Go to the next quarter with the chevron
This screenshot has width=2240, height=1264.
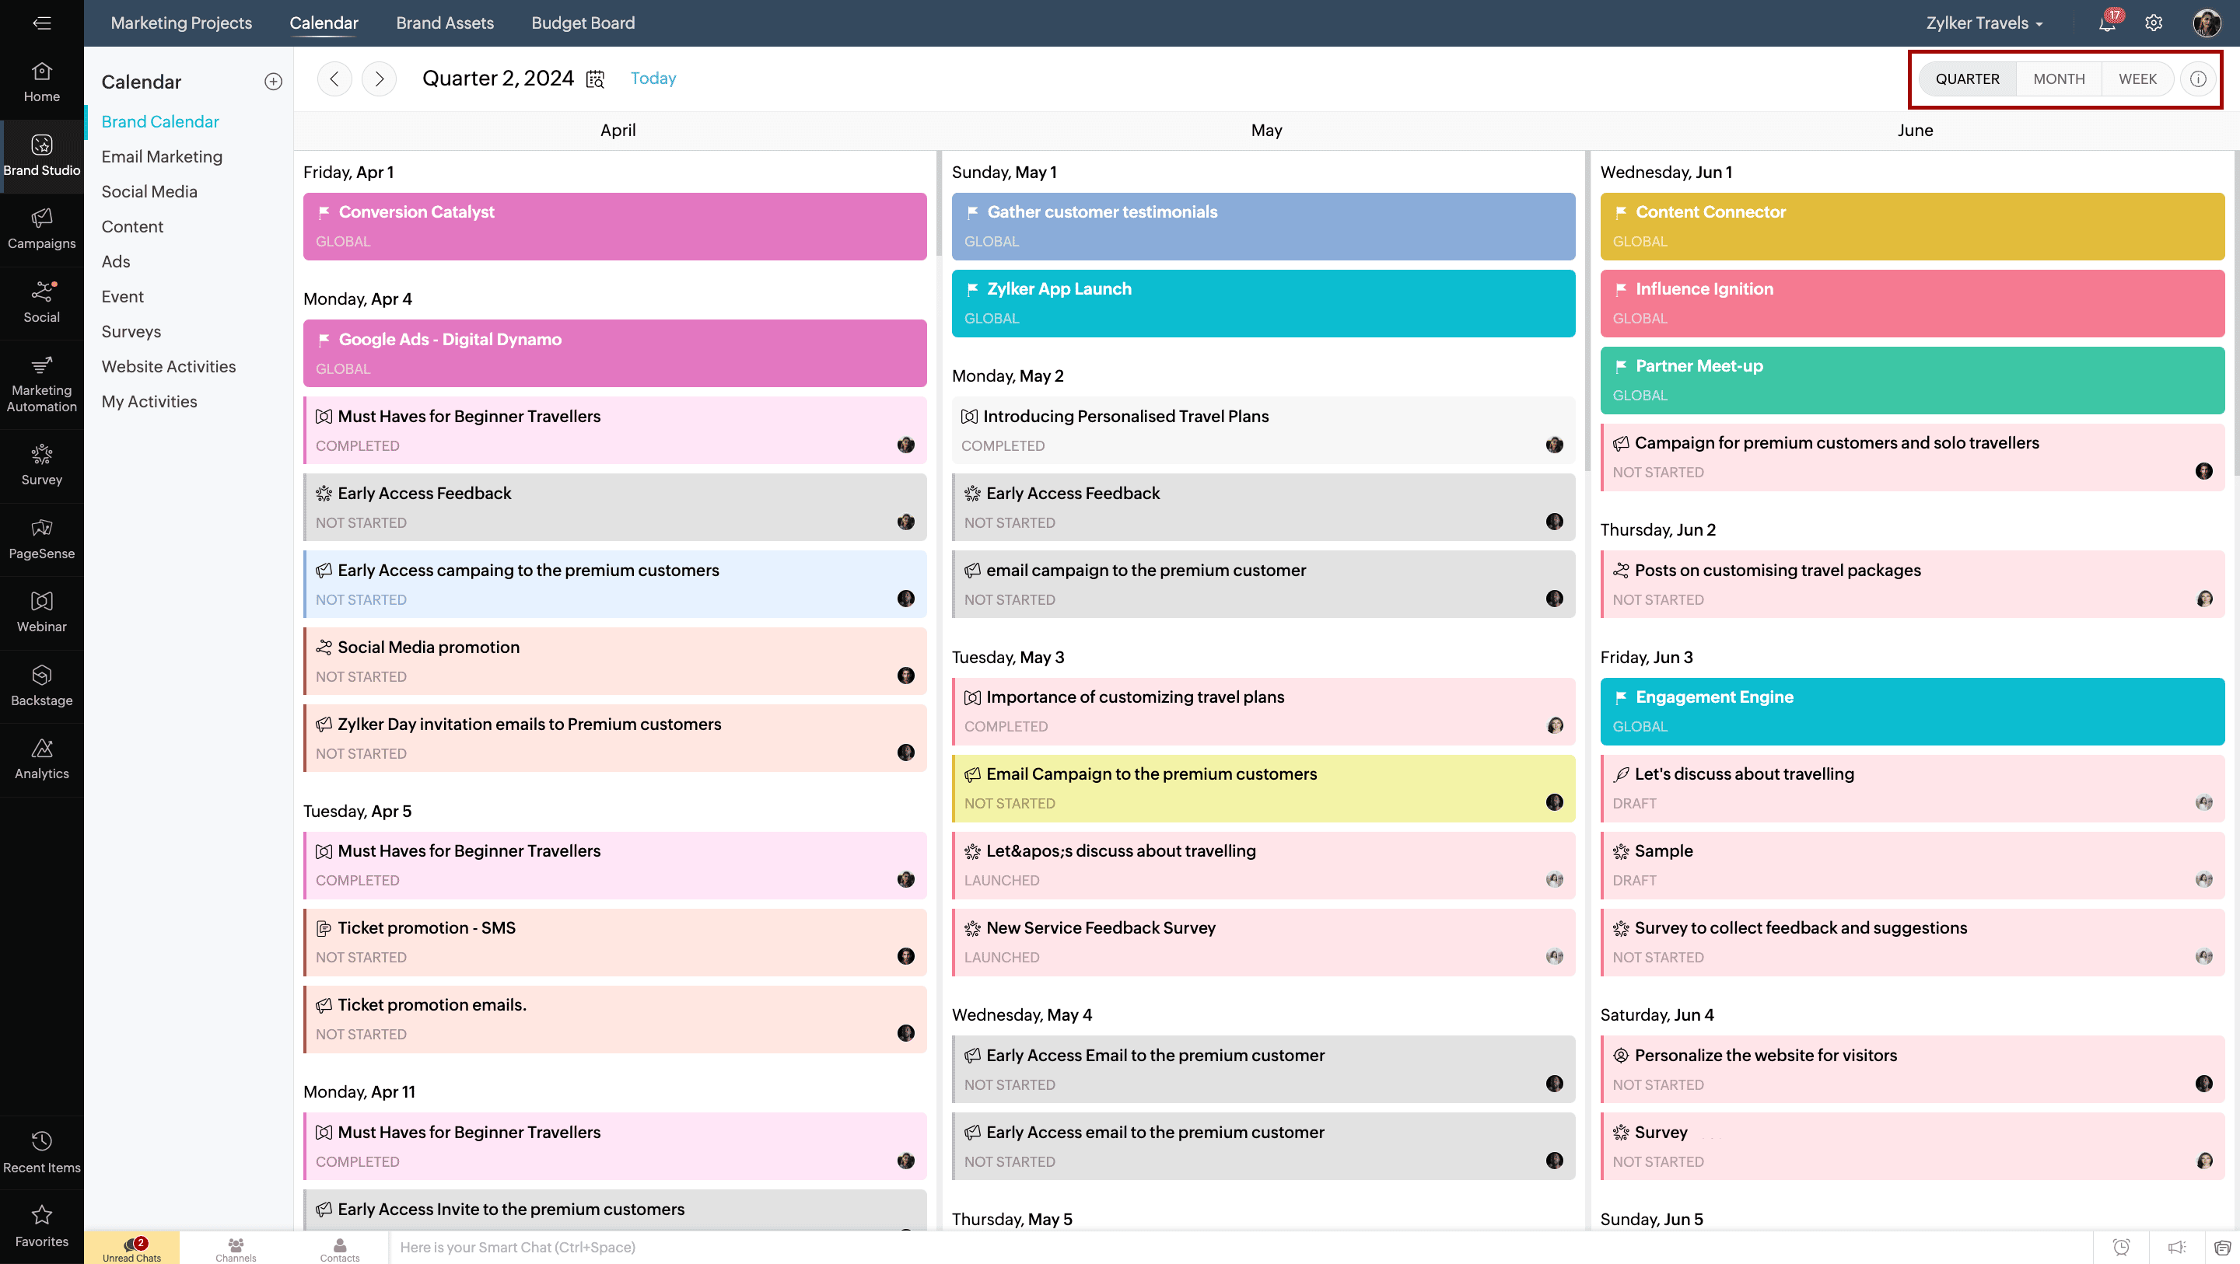(379, 79)
